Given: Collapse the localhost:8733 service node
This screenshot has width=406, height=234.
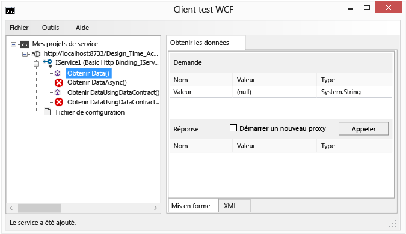Looking at the screenshot, I should pyautogui.click(x=25, y=54).
